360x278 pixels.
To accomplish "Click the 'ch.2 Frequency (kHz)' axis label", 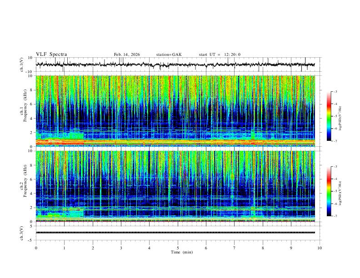I will pyautogui.click(x=23, y=181).
